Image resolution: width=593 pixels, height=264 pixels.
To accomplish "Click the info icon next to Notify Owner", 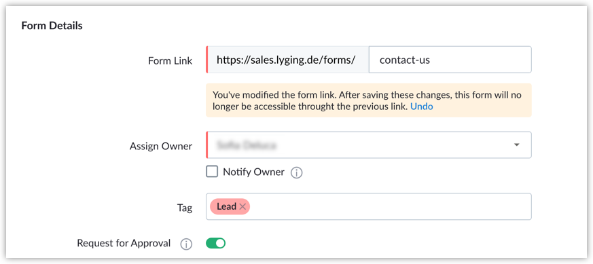I will point(296,173).
